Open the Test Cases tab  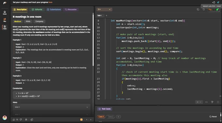pos(104,109)
